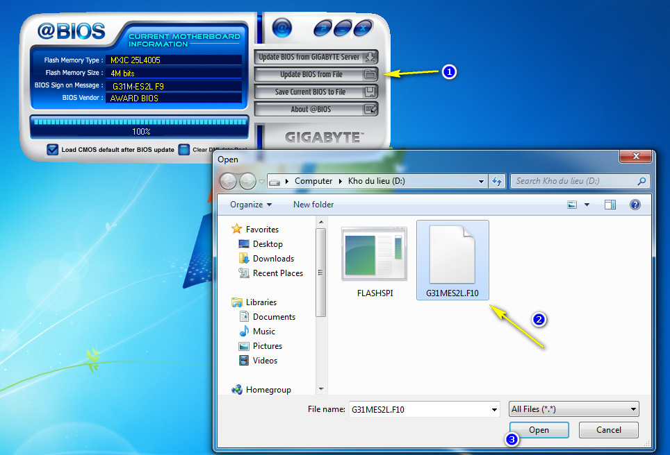Select Recent Places in Favorites
The image size is (670, 455).
click(x=278, y=273)
